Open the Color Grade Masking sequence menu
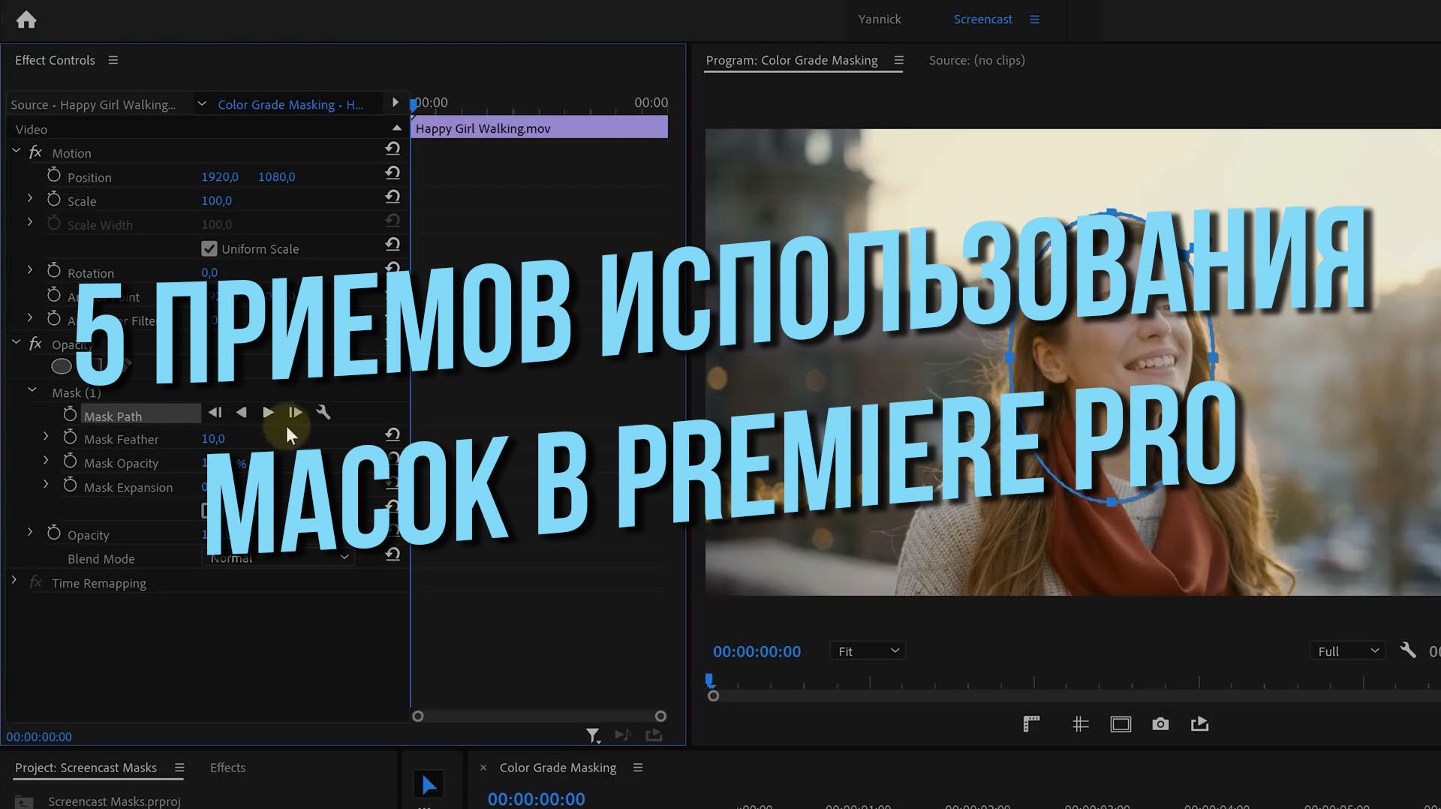 pos(638,768)
